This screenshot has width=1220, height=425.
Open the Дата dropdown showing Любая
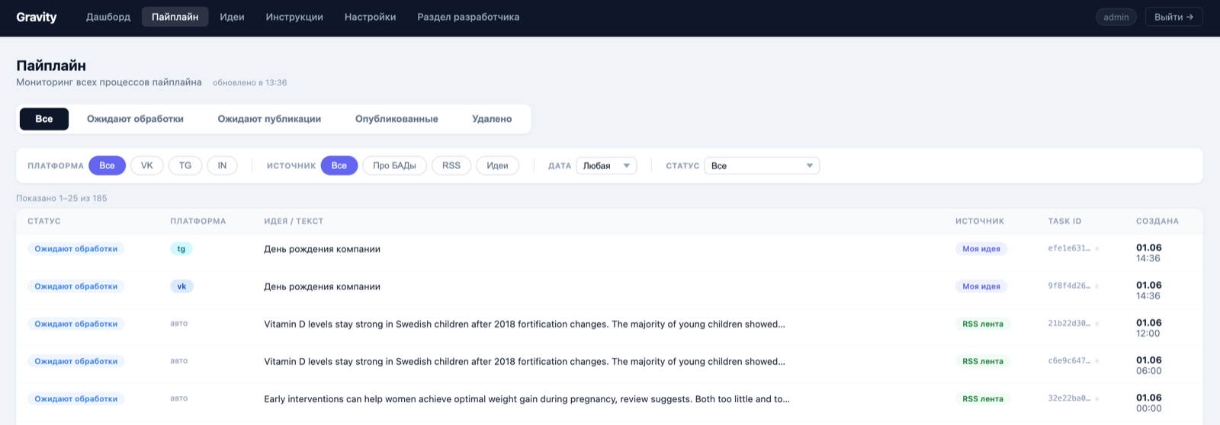[606, 165]
